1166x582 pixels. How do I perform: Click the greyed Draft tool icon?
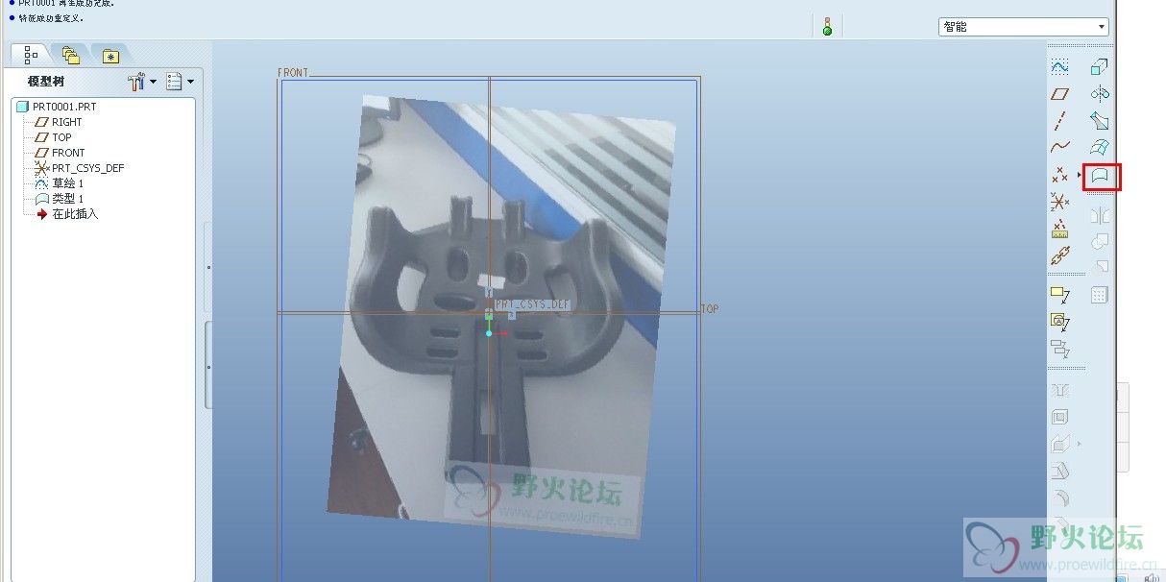(1059, 471)
